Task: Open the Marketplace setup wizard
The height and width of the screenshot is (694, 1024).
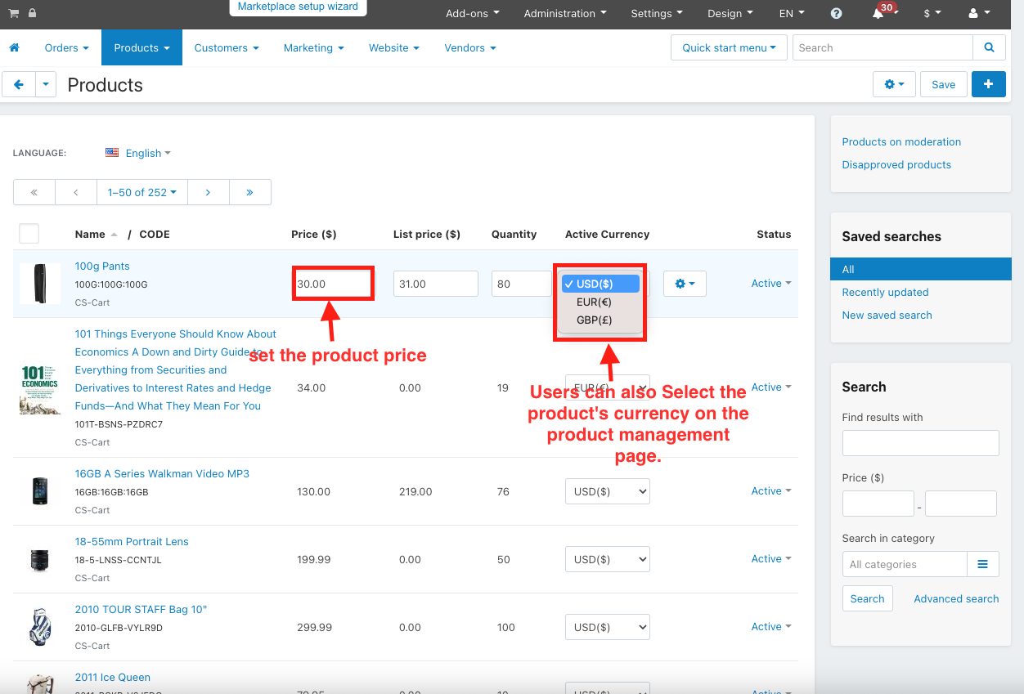Action: pyautogui.click(x=298, y=7)
